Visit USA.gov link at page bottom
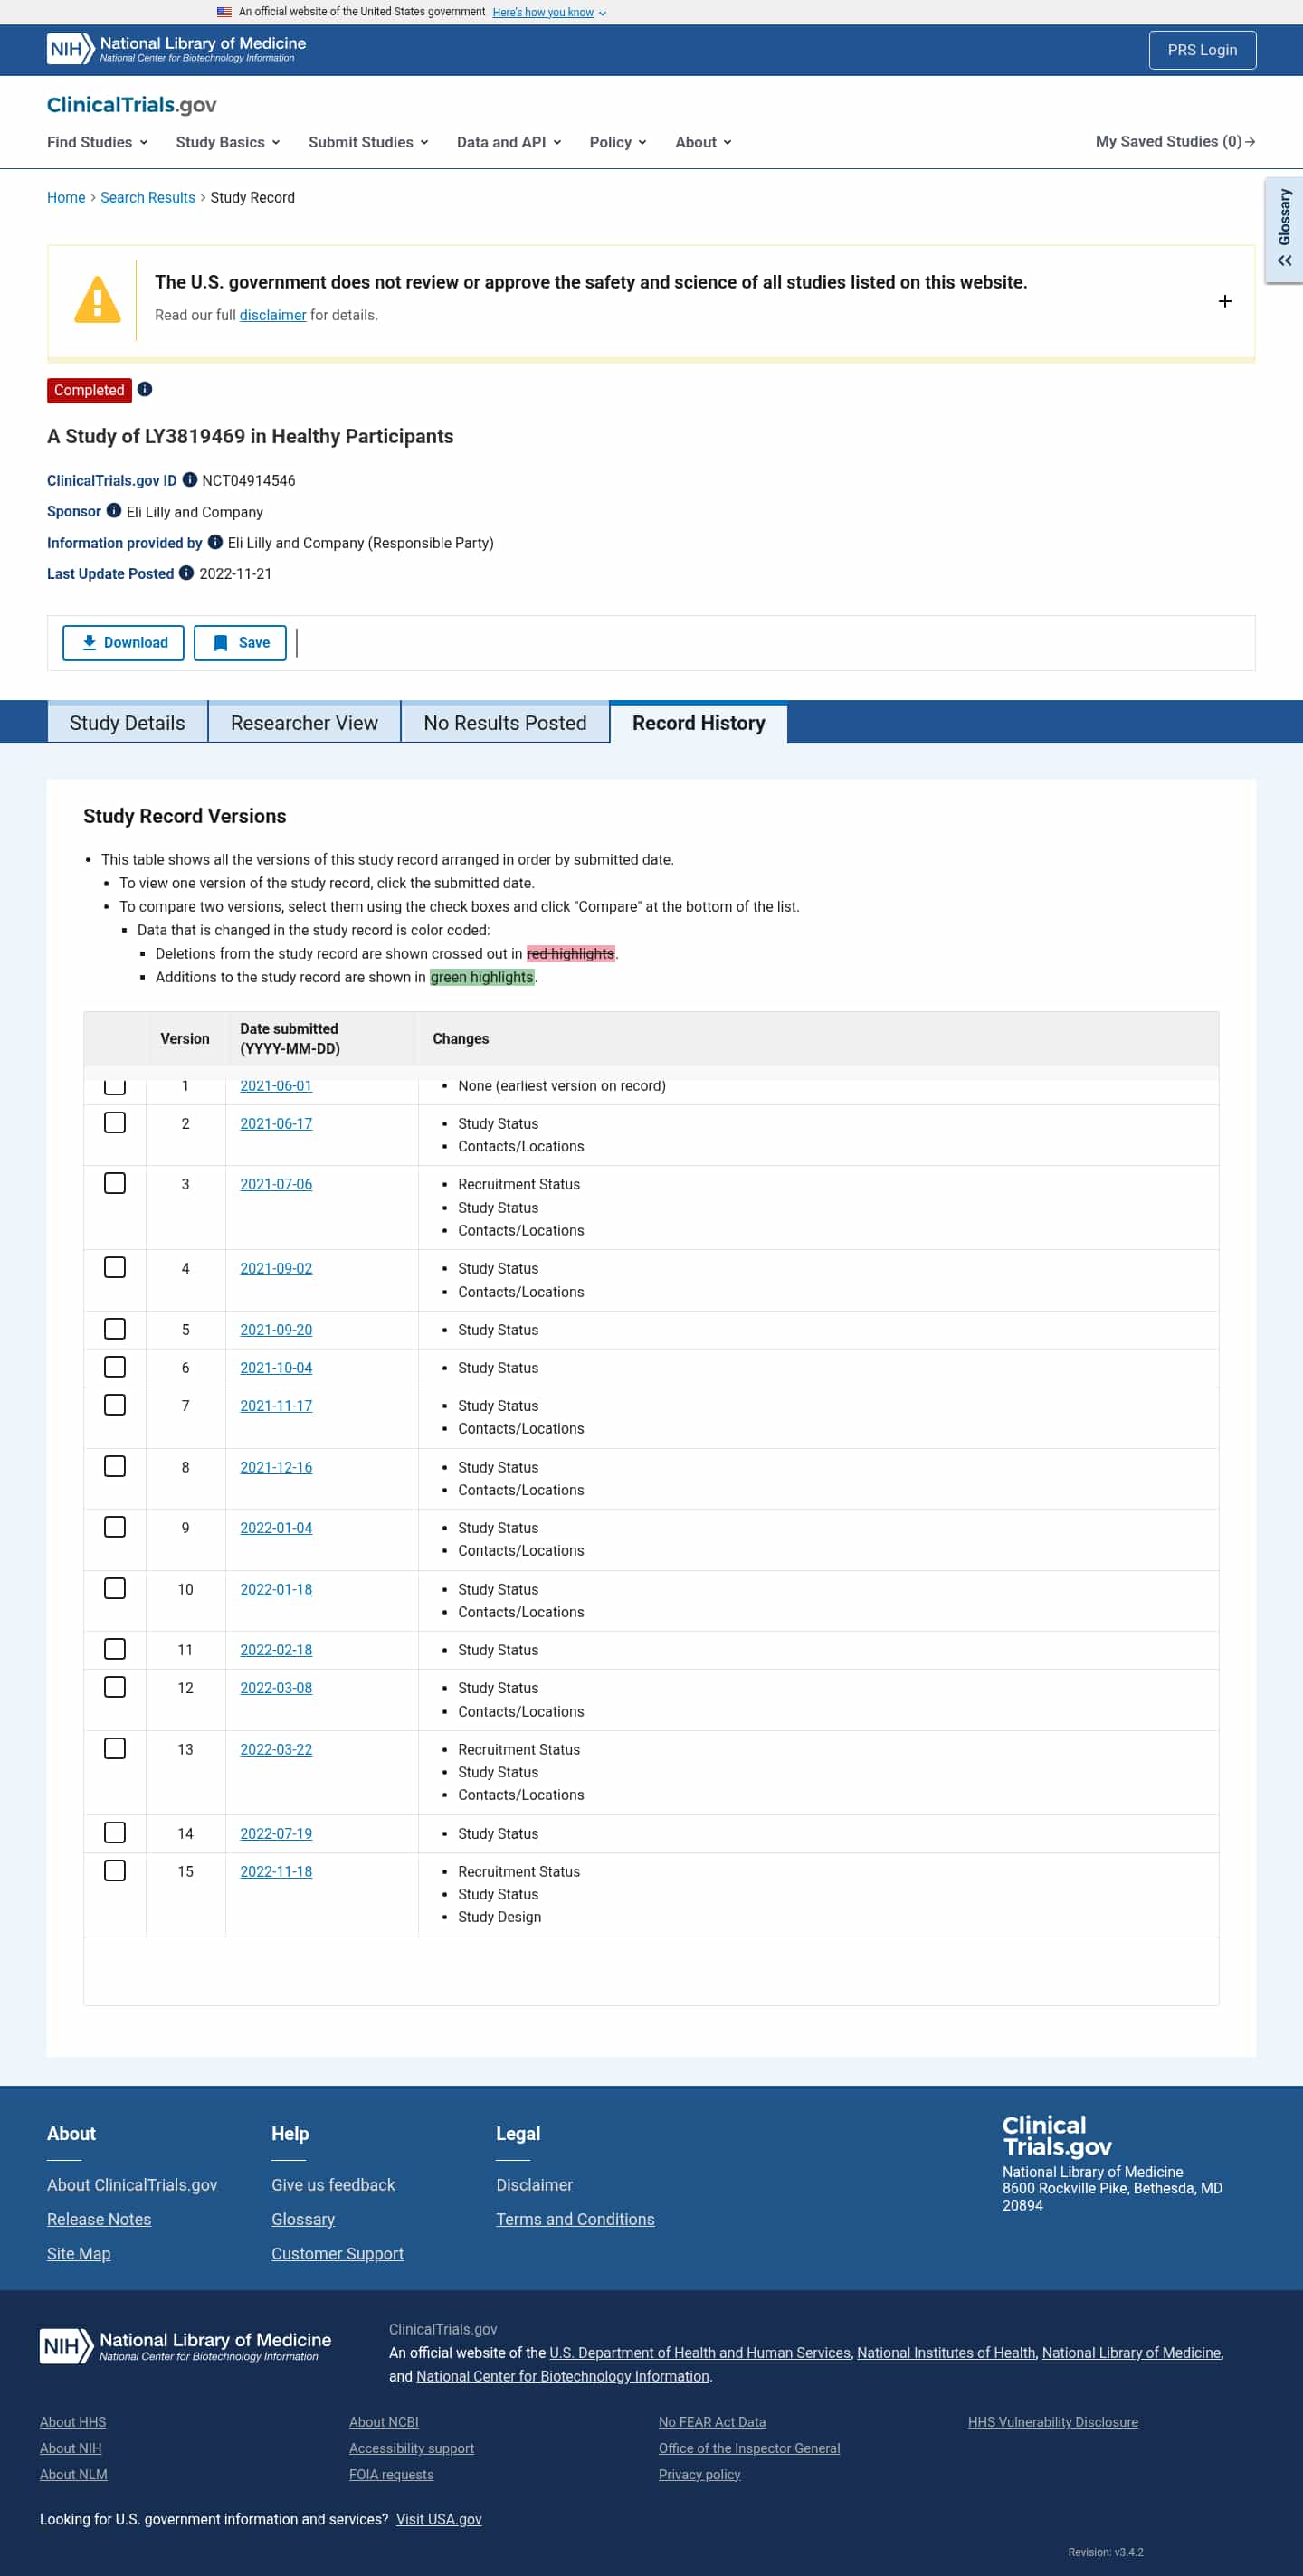Screen dimensions: 1303x2576 coord(438,2519)
